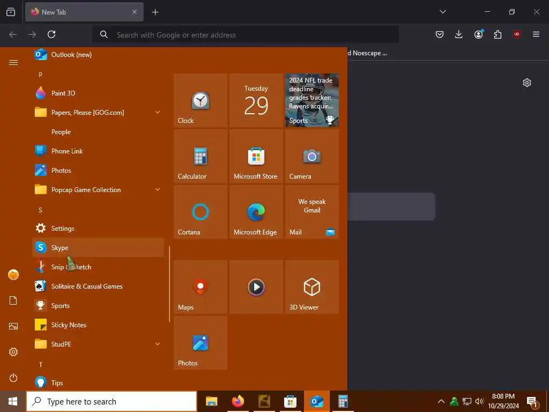Open the 3D Viewer tile
This screenshot has height=412, width=549.
[x=312, y=287]
